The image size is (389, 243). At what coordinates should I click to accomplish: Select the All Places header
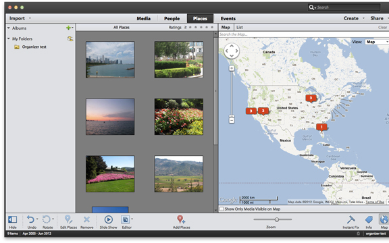tap(122, 27)
